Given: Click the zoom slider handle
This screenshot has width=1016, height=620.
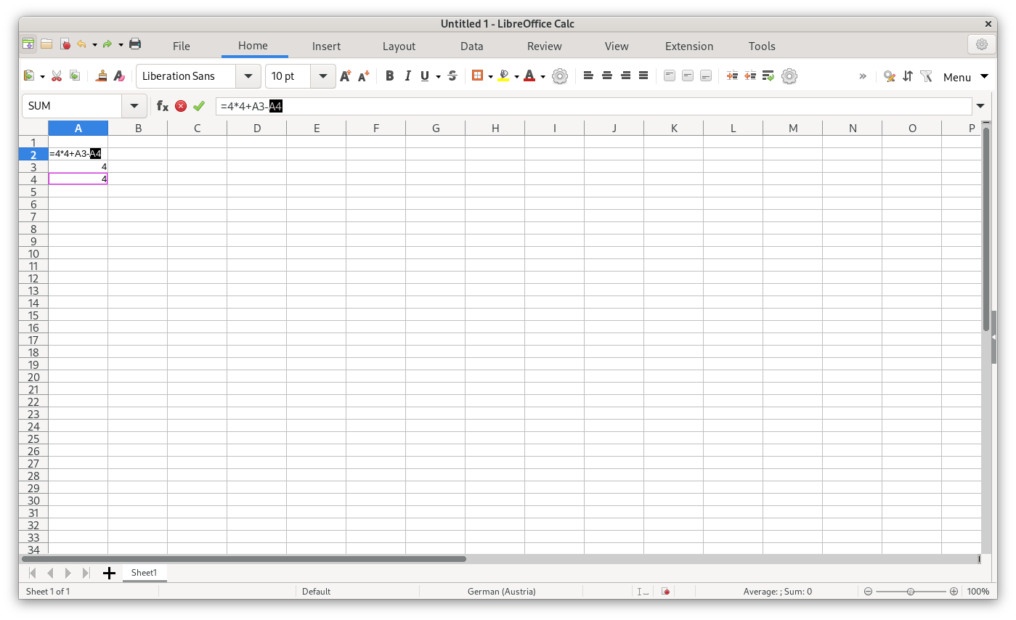Looking at the screenshot, I should [x=911, y=592].
